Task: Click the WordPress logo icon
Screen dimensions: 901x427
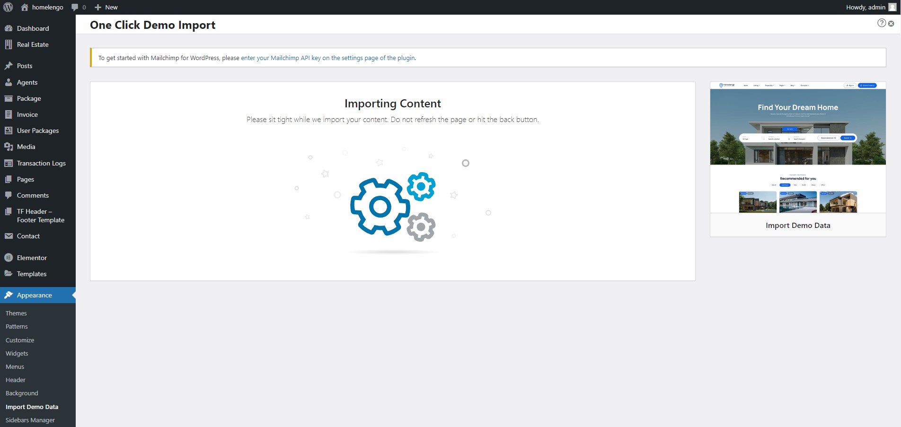Action: 8,7
